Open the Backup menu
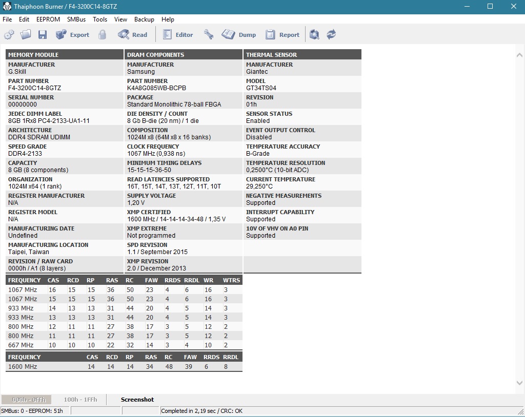Image resolution: width=525 pixels, height=417 pixels. 144,19
